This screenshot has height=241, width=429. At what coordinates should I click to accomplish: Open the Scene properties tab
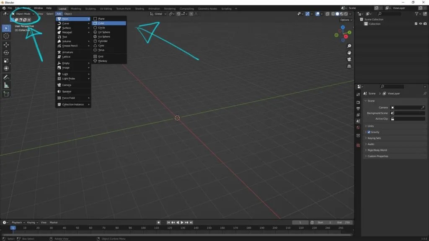pyautogui.click(x=358, y=121)
